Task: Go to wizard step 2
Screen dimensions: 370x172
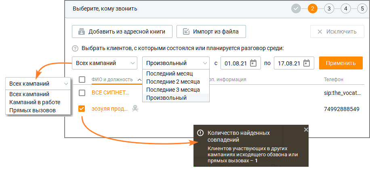Action: 313,9
